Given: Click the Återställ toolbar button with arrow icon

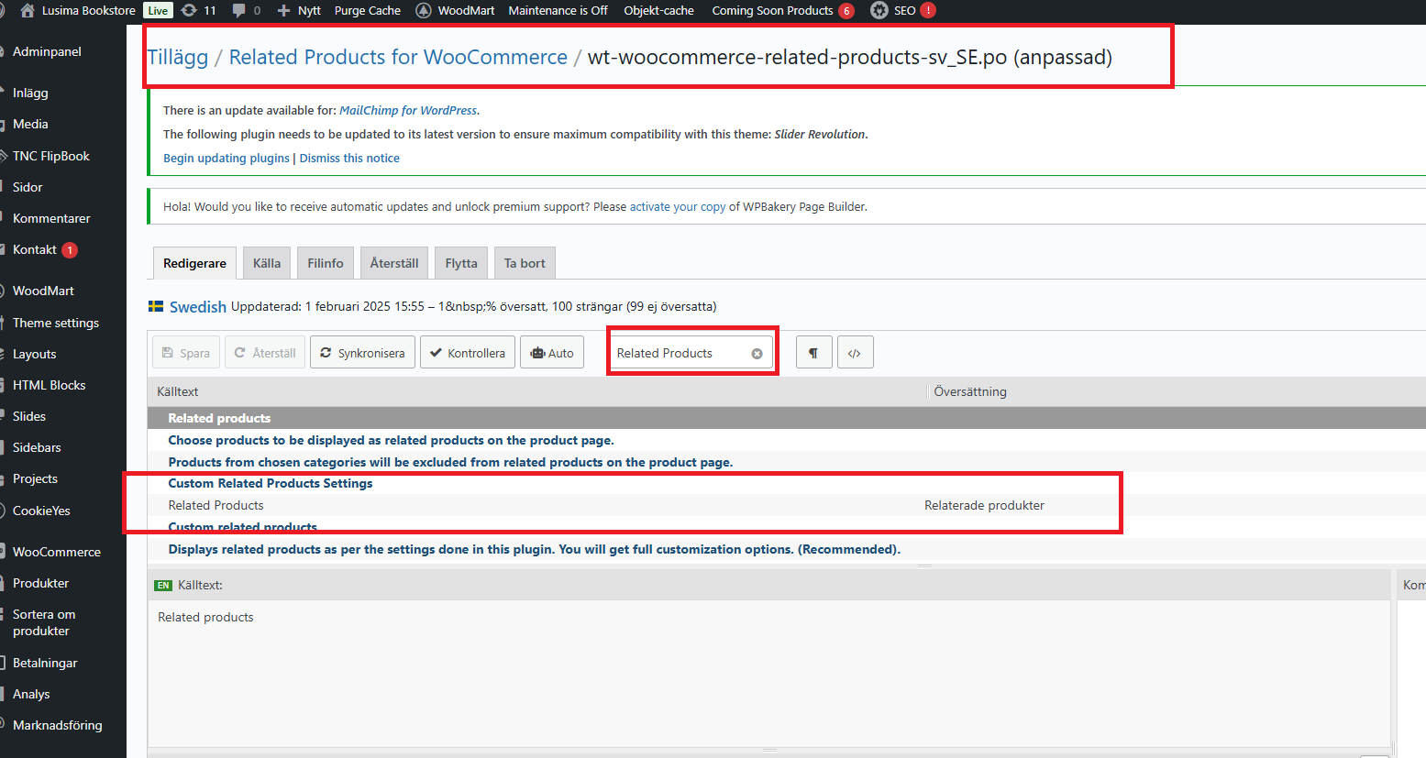Looking at the screenshot, I should click(x=265, y=353).
